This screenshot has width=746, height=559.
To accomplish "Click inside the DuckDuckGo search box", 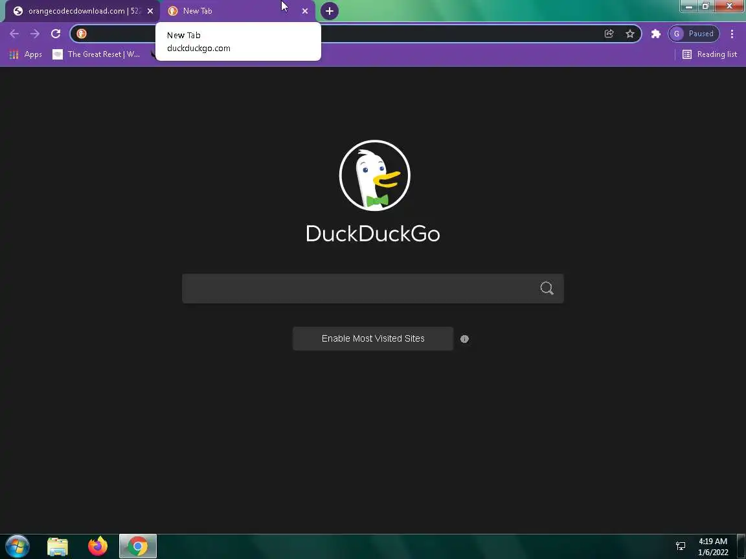I will pyautogui.click(x=373, y=288).
